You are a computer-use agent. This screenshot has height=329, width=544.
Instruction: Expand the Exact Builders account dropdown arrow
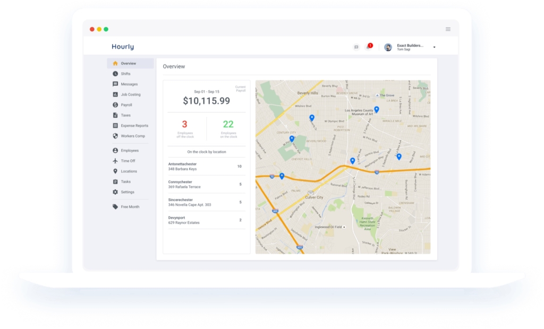[x=434, y=47]
